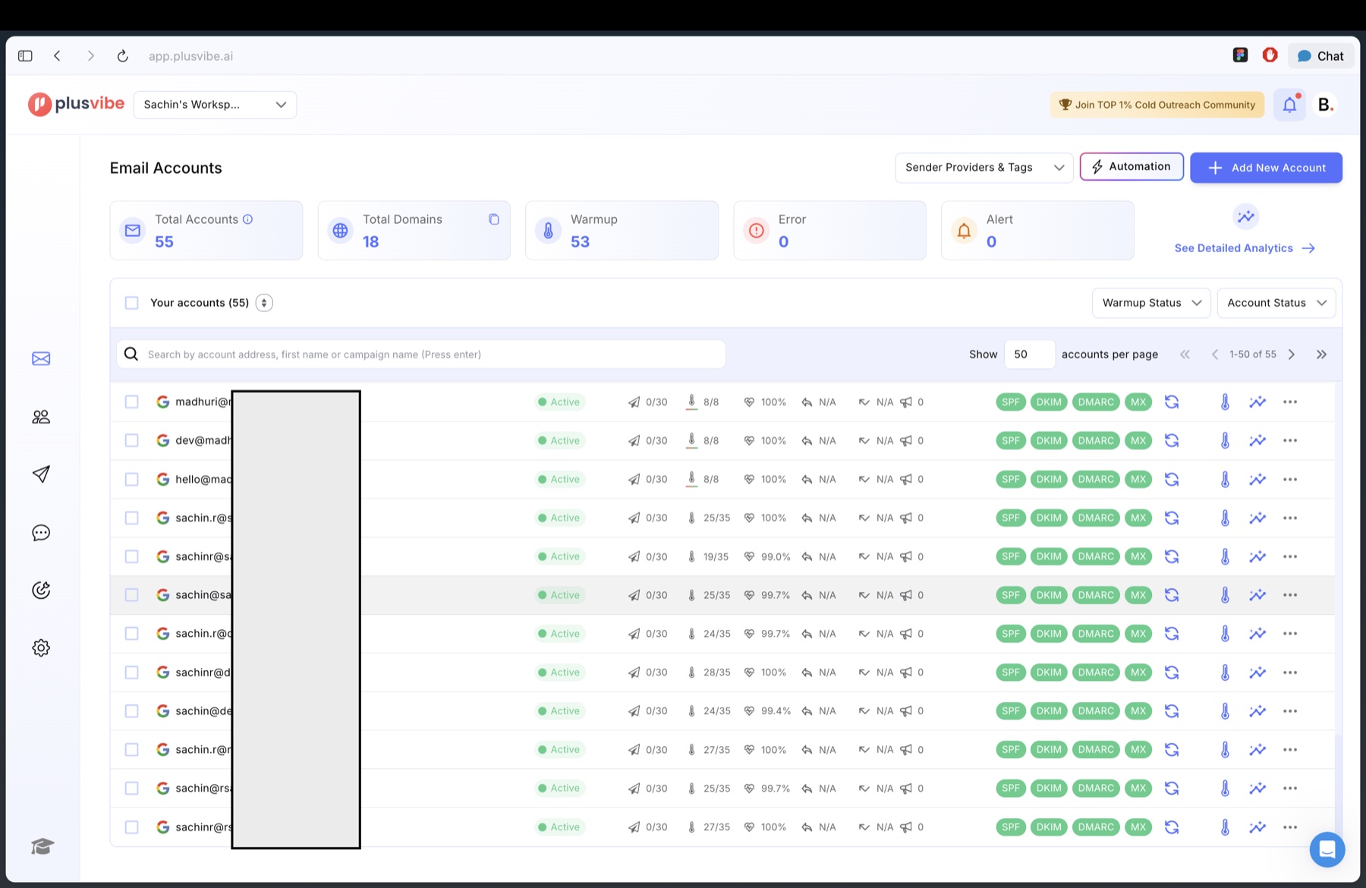
Task: Open the profile avatar B menu
Action: tap(1326, 105)
